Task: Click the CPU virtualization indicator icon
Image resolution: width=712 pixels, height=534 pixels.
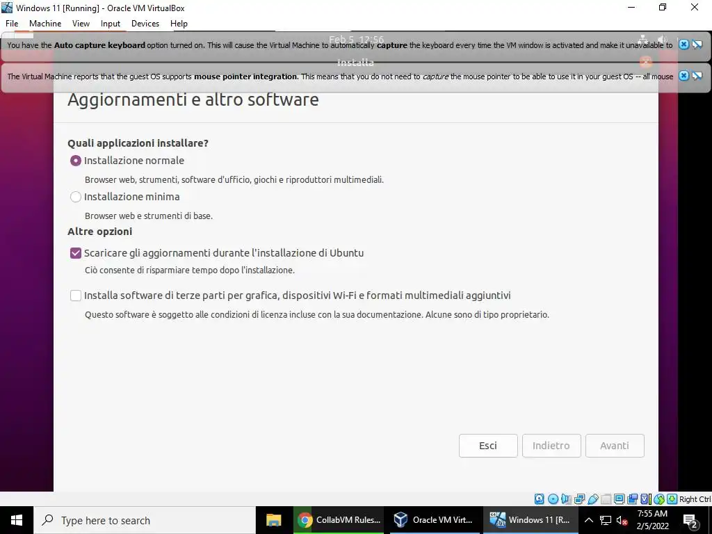Action: click(645, 499)
